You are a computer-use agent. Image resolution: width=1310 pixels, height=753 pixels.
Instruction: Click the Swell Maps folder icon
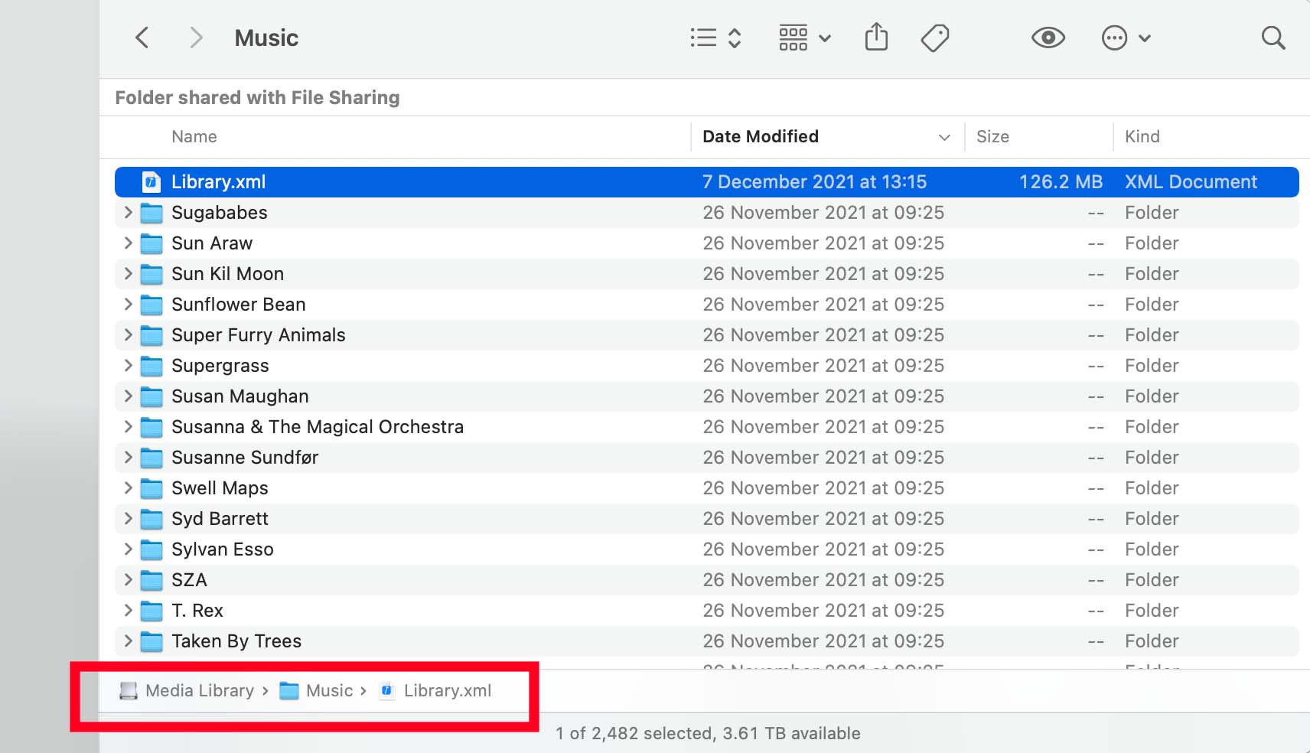point(152,488)
